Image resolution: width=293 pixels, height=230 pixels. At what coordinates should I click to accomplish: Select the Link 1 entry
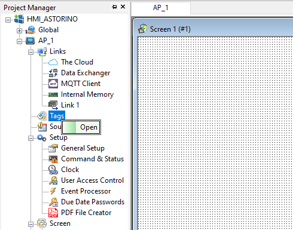click(70, 105)
